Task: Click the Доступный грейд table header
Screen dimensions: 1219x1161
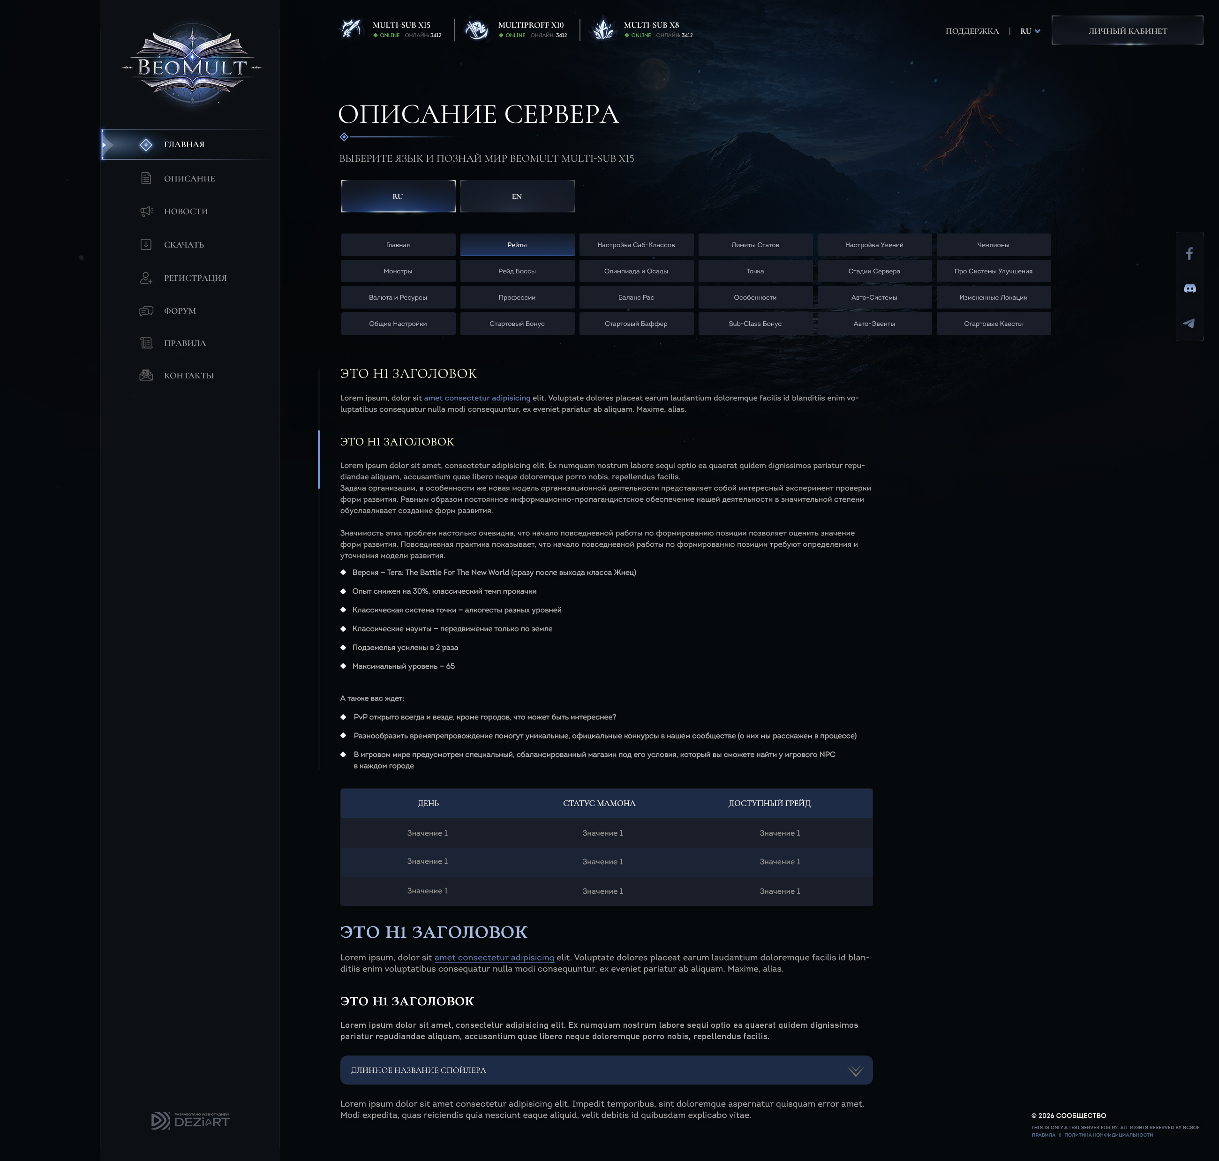Action: 769,803
